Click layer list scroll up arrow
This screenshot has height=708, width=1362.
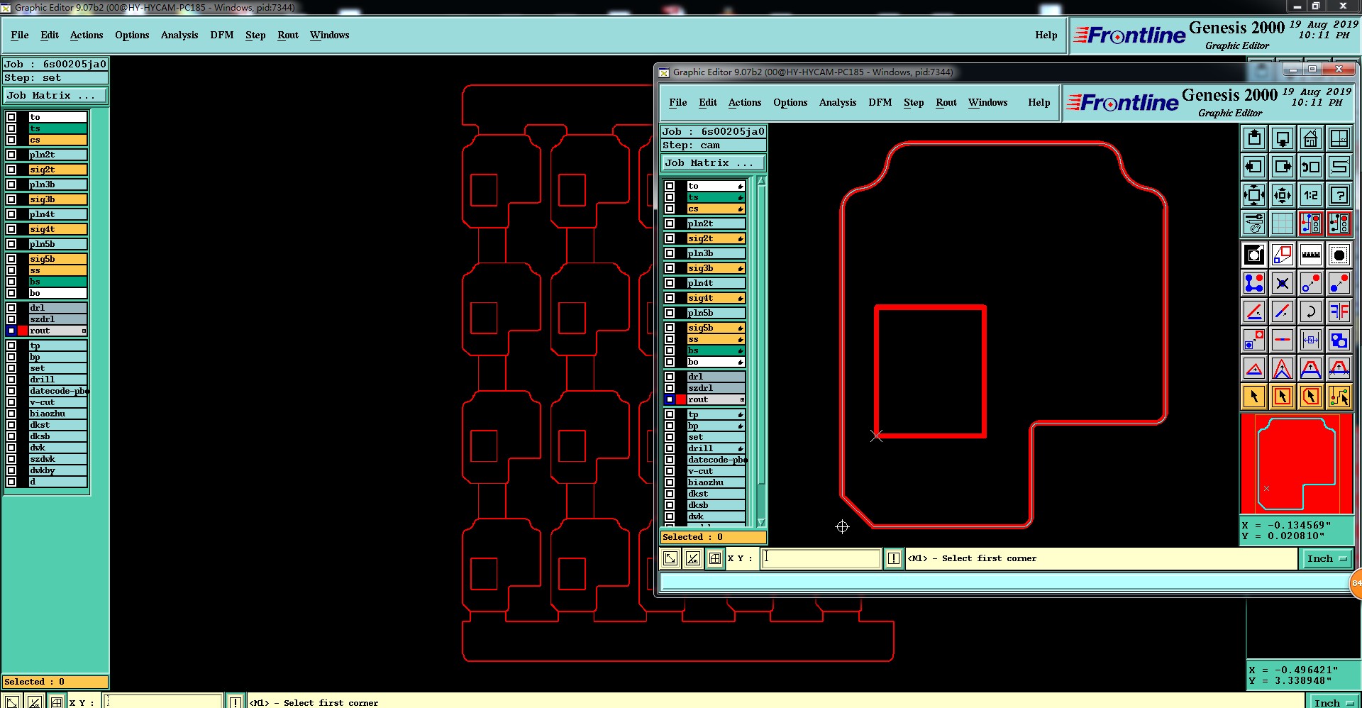[x=761, y=181]
